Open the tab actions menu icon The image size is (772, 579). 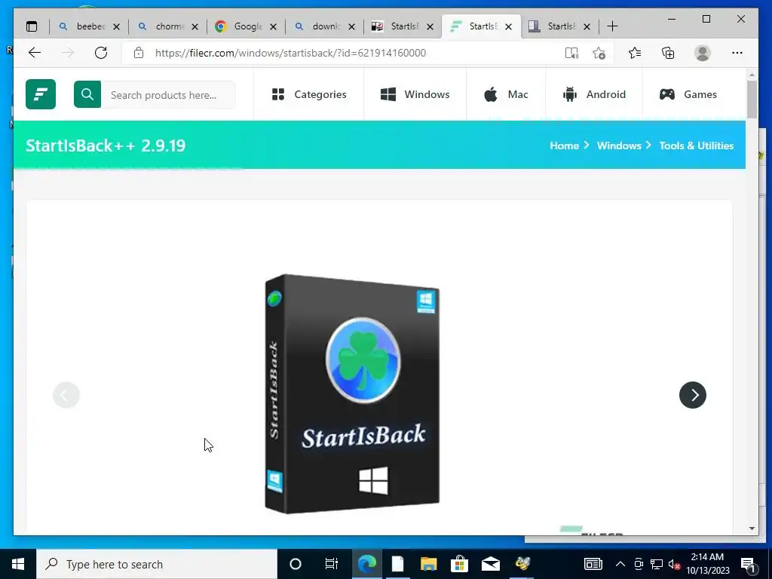(x=32, y=26)
